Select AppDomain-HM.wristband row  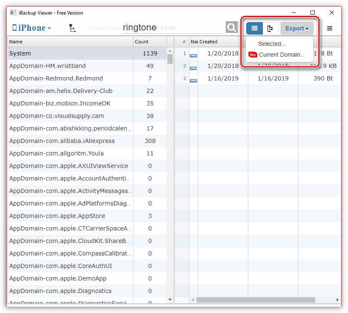[87, 66]
